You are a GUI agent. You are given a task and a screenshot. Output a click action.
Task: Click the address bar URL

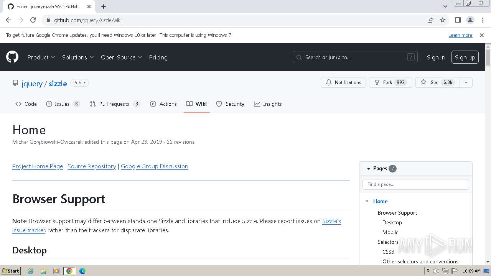[x=88, y=20]
